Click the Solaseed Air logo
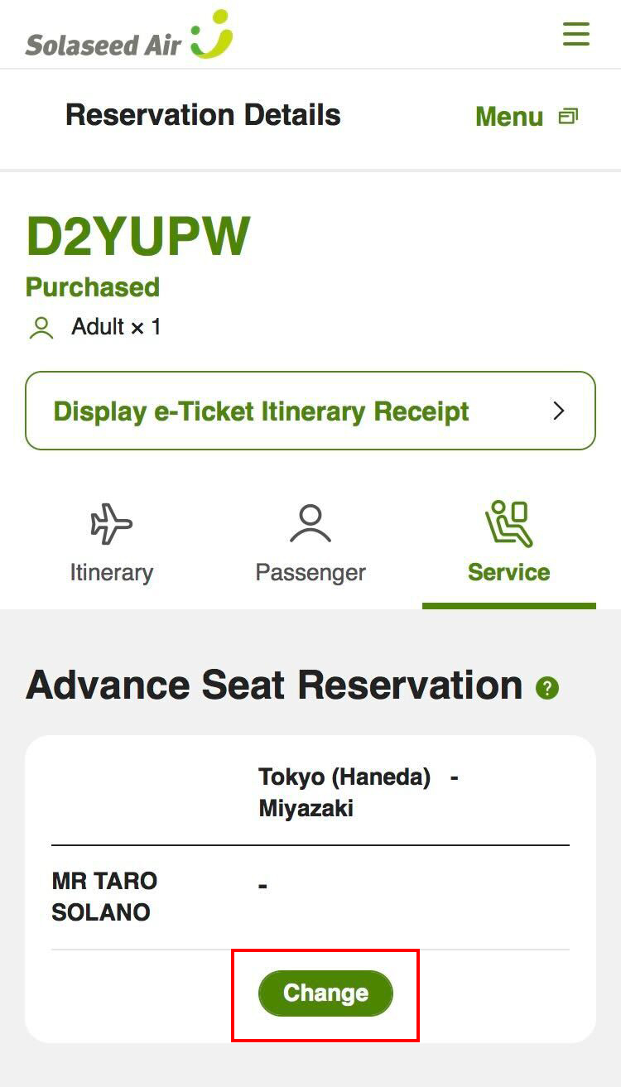The height and width of the screenshot is (1087, 621). (x=129, y=36)
